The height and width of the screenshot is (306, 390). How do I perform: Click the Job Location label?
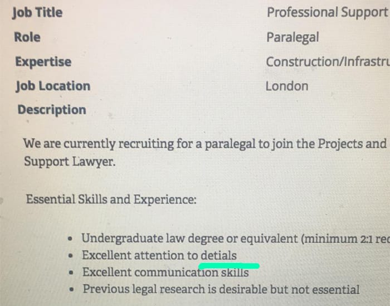[x=53, y=86]
